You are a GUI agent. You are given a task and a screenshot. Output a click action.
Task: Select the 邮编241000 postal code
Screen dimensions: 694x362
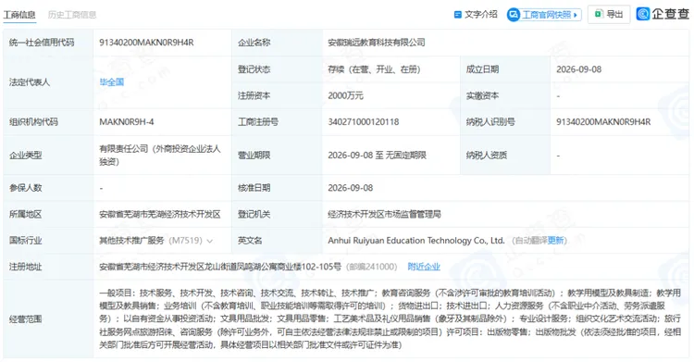point(372,267)
